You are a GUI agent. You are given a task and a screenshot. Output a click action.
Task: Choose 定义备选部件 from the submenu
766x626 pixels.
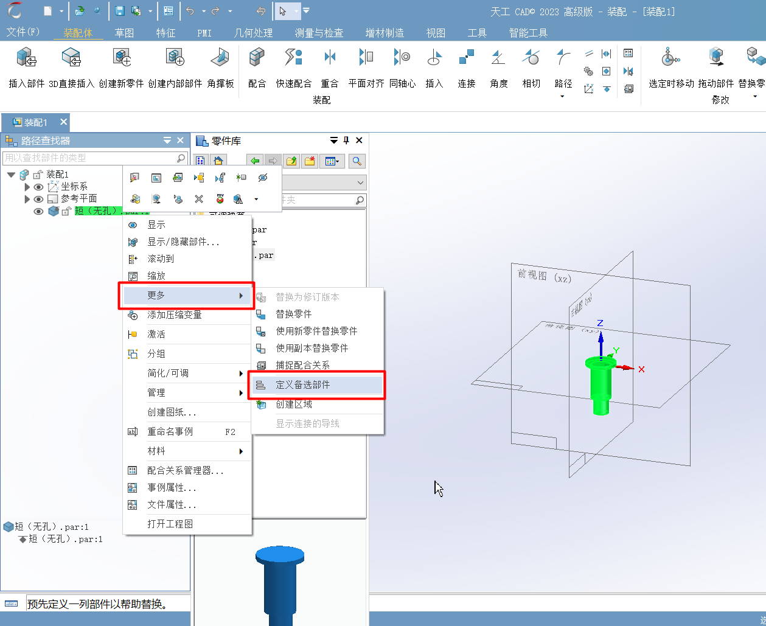click(x=302, y=385)
